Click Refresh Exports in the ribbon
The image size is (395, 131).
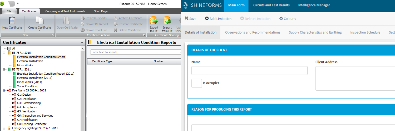click(93, 18)
